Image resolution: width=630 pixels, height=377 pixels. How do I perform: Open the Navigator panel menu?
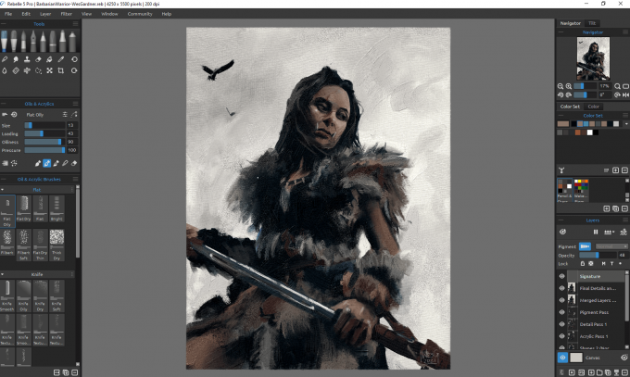click(625, 32)
